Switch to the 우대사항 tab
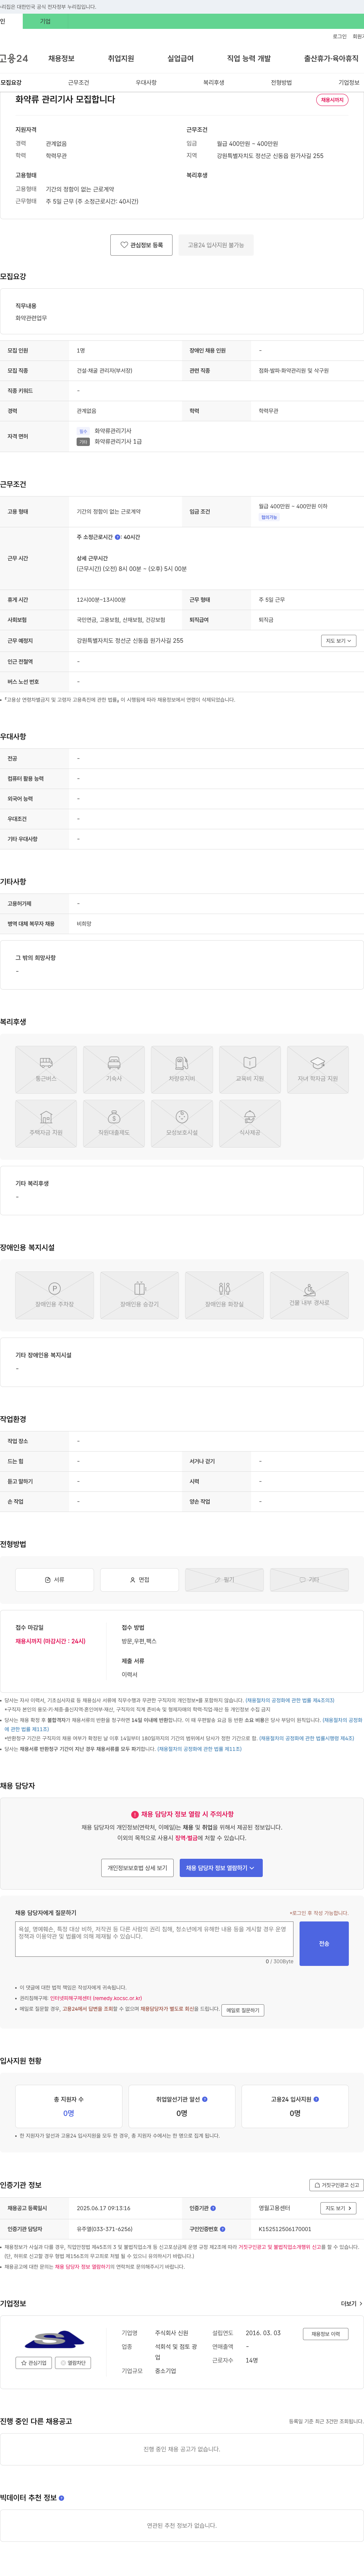The height and width of the screenshot is (2576, 364). [146, 83]
